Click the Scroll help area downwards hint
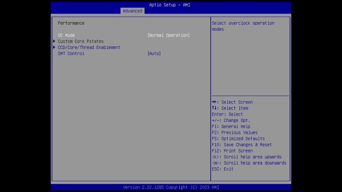 249,163
